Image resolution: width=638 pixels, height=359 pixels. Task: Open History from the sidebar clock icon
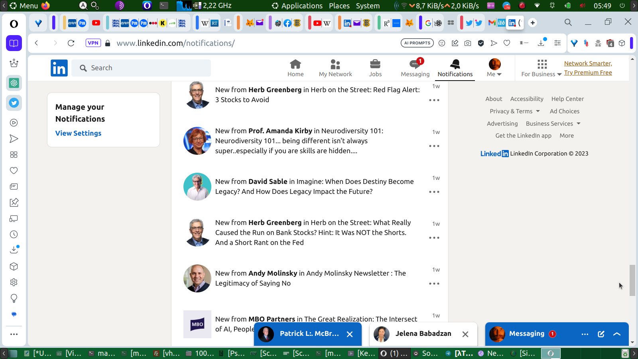click(x=14, y=235)
